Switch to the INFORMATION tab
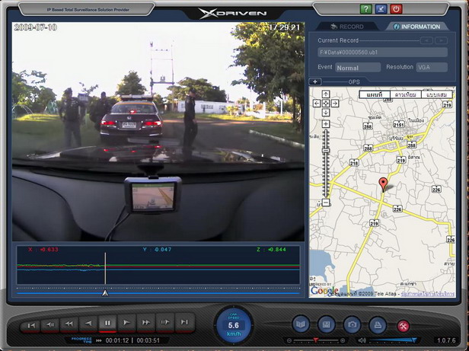469x351 pixels. tap(417, 27)
